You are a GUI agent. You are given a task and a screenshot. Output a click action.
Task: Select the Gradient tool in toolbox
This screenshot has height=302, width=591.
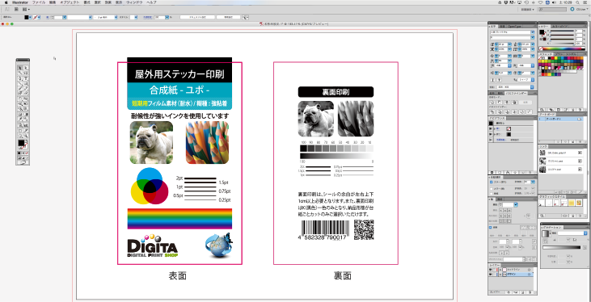tap(26, 115)
